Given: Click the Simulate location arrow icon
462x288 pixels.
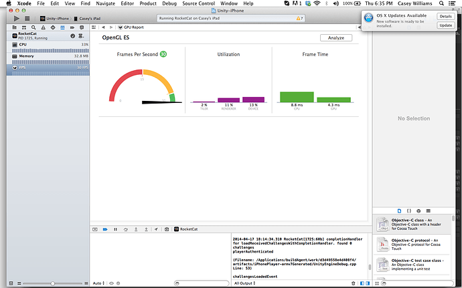Looking at the screenshot, I should click(x=156, y=229).
